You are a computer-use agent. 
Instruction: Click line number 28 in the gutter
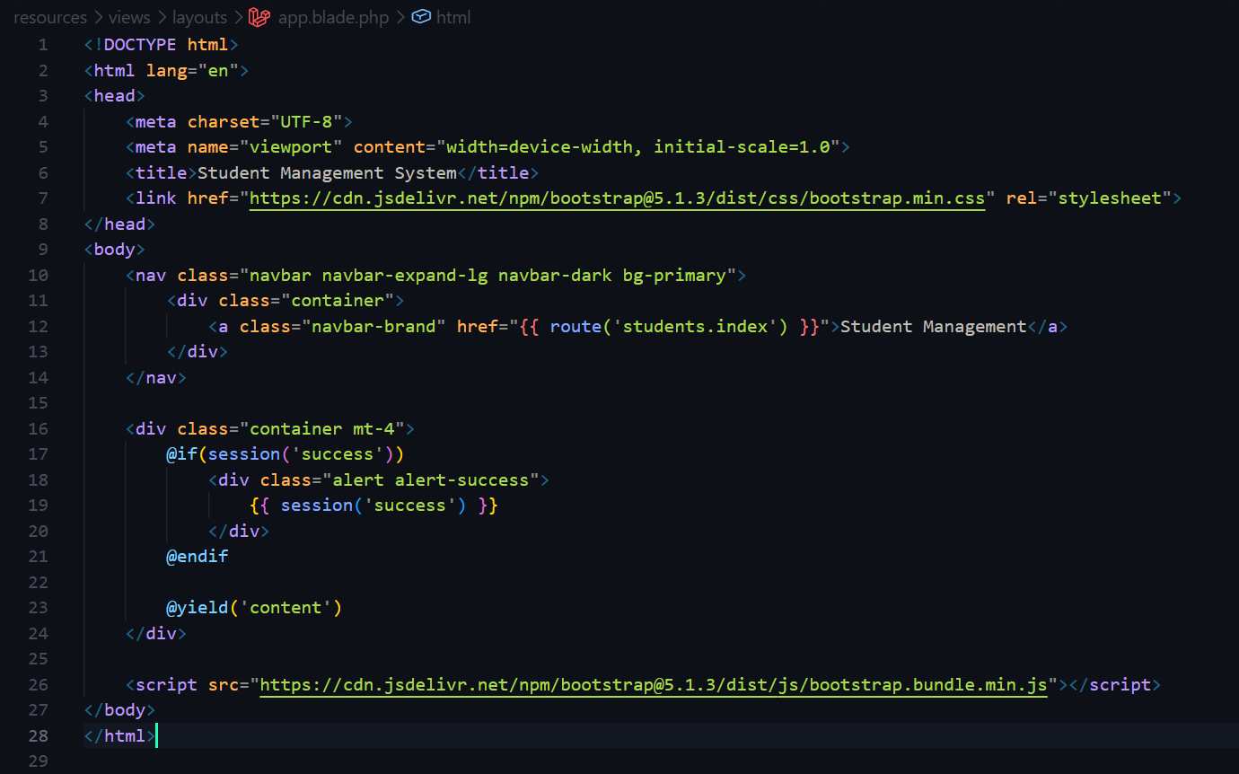click(x=39, y=736)
